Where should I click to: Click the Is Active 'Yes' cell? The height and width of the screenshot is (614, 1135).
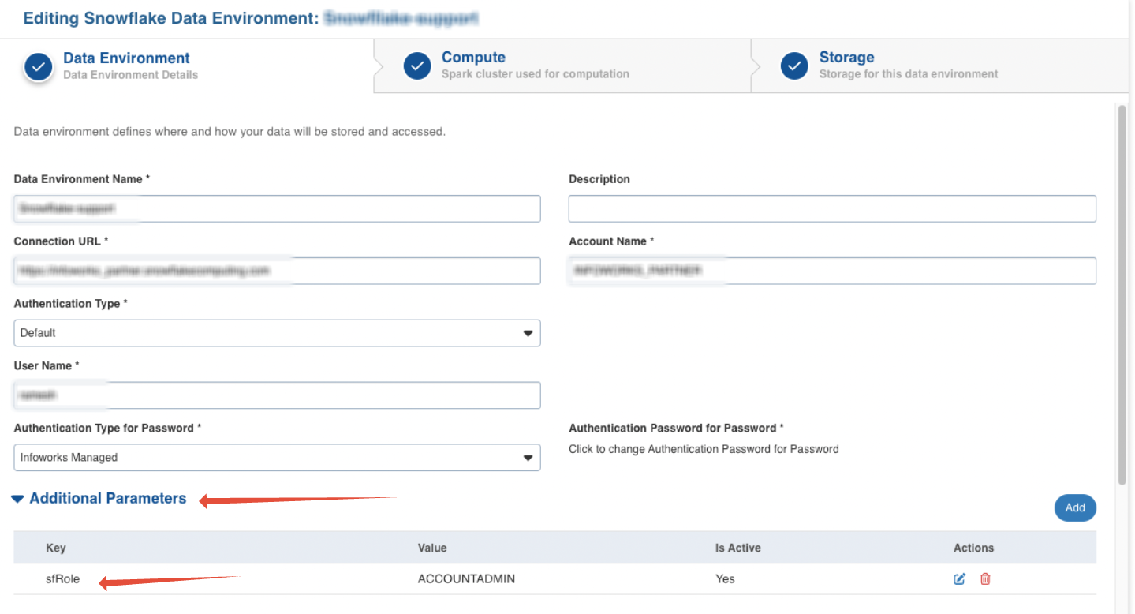pyautogui.click(x=725, y=578)
